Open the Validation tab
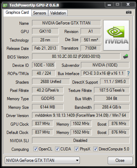The height and width of the screenshot is (168, 137). (x=58, y=13)
